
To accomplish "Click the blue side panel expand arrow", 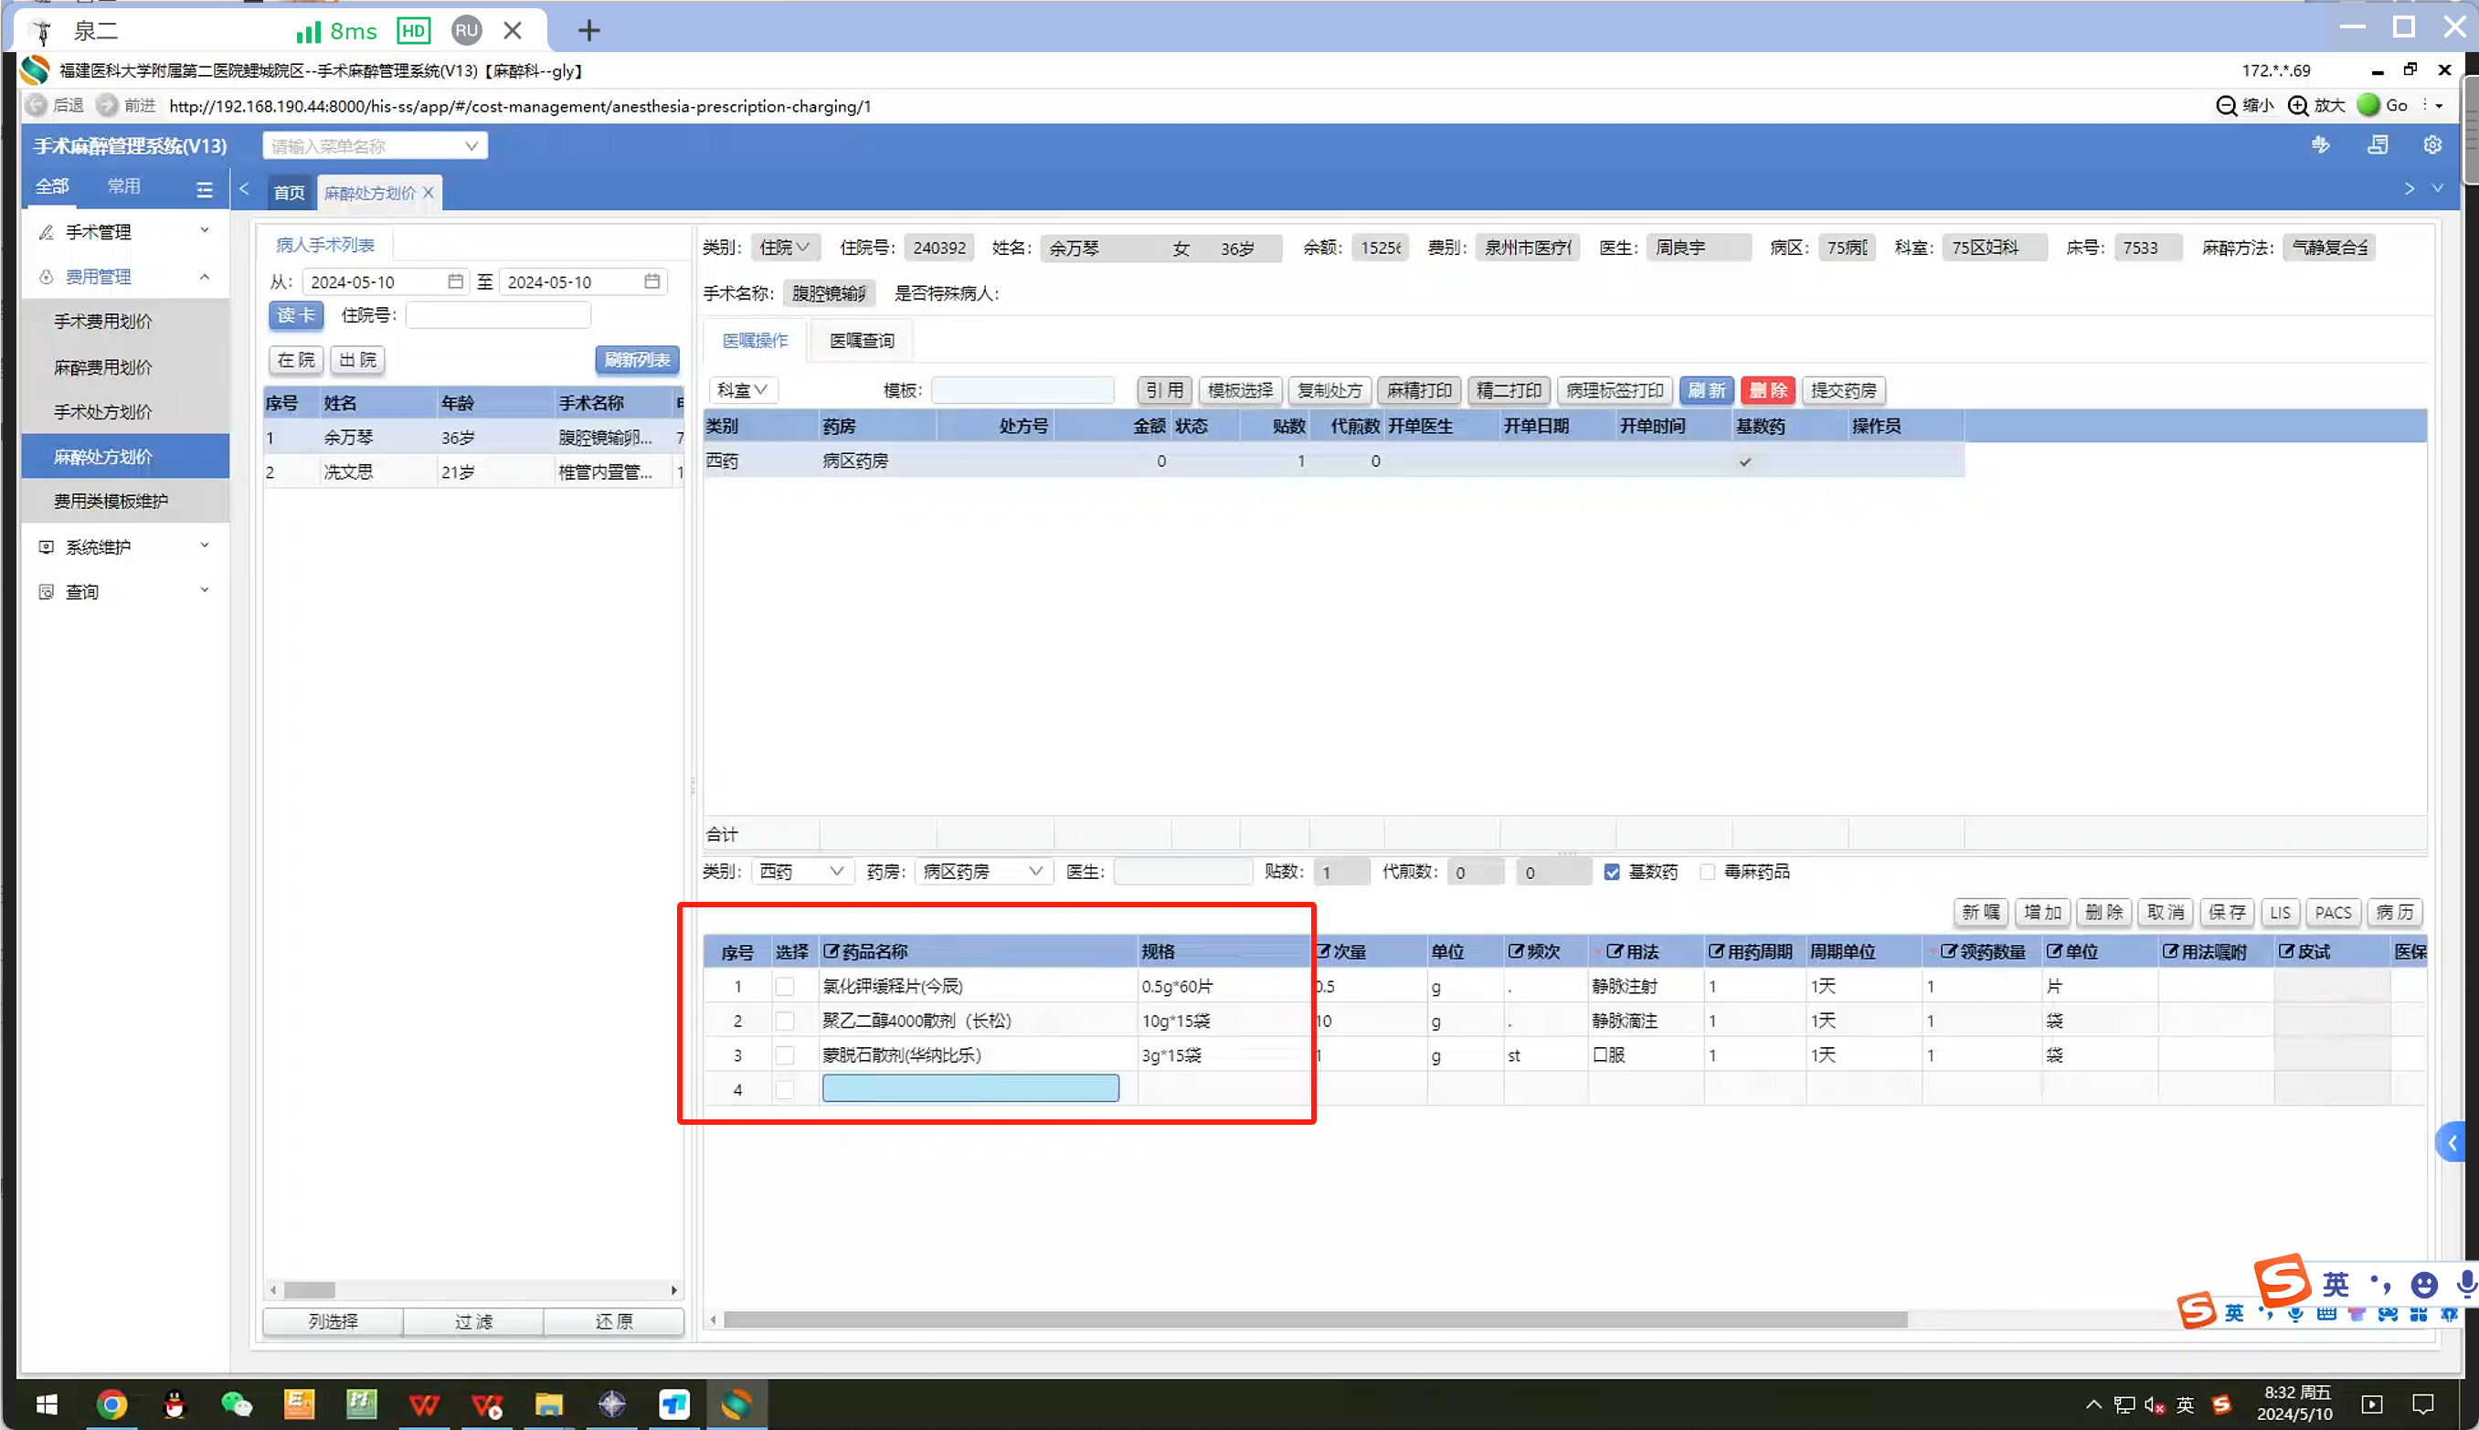I will click(x=2453, y=1142).
